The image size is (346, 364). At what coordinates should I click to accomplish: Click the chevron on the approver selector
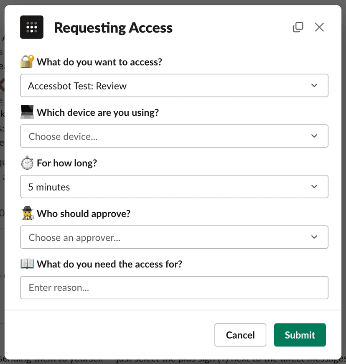tap(314, 237)
